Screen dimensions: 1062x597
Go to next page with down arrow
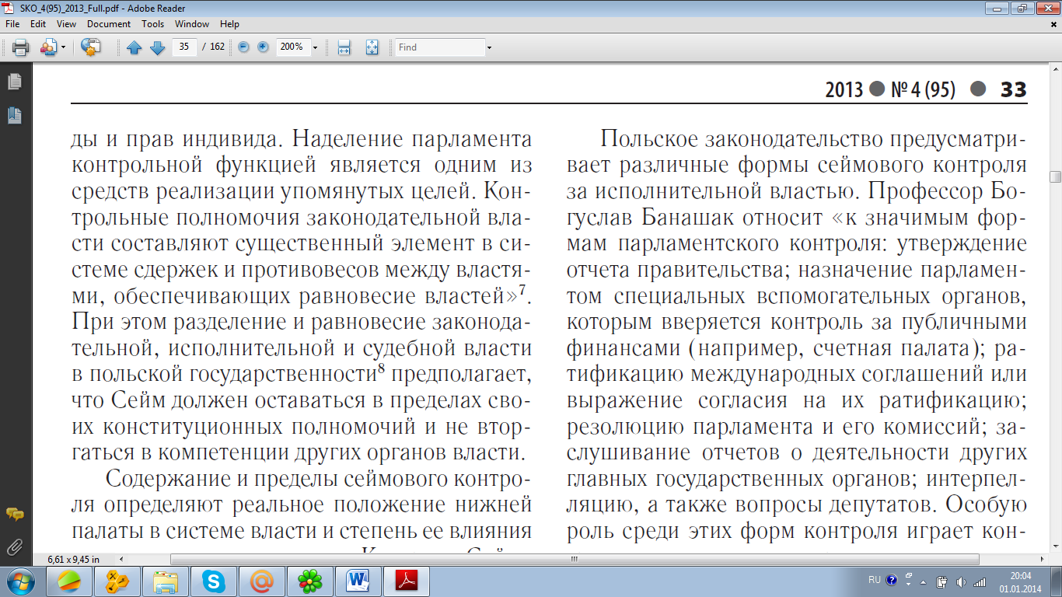(157, 47)
